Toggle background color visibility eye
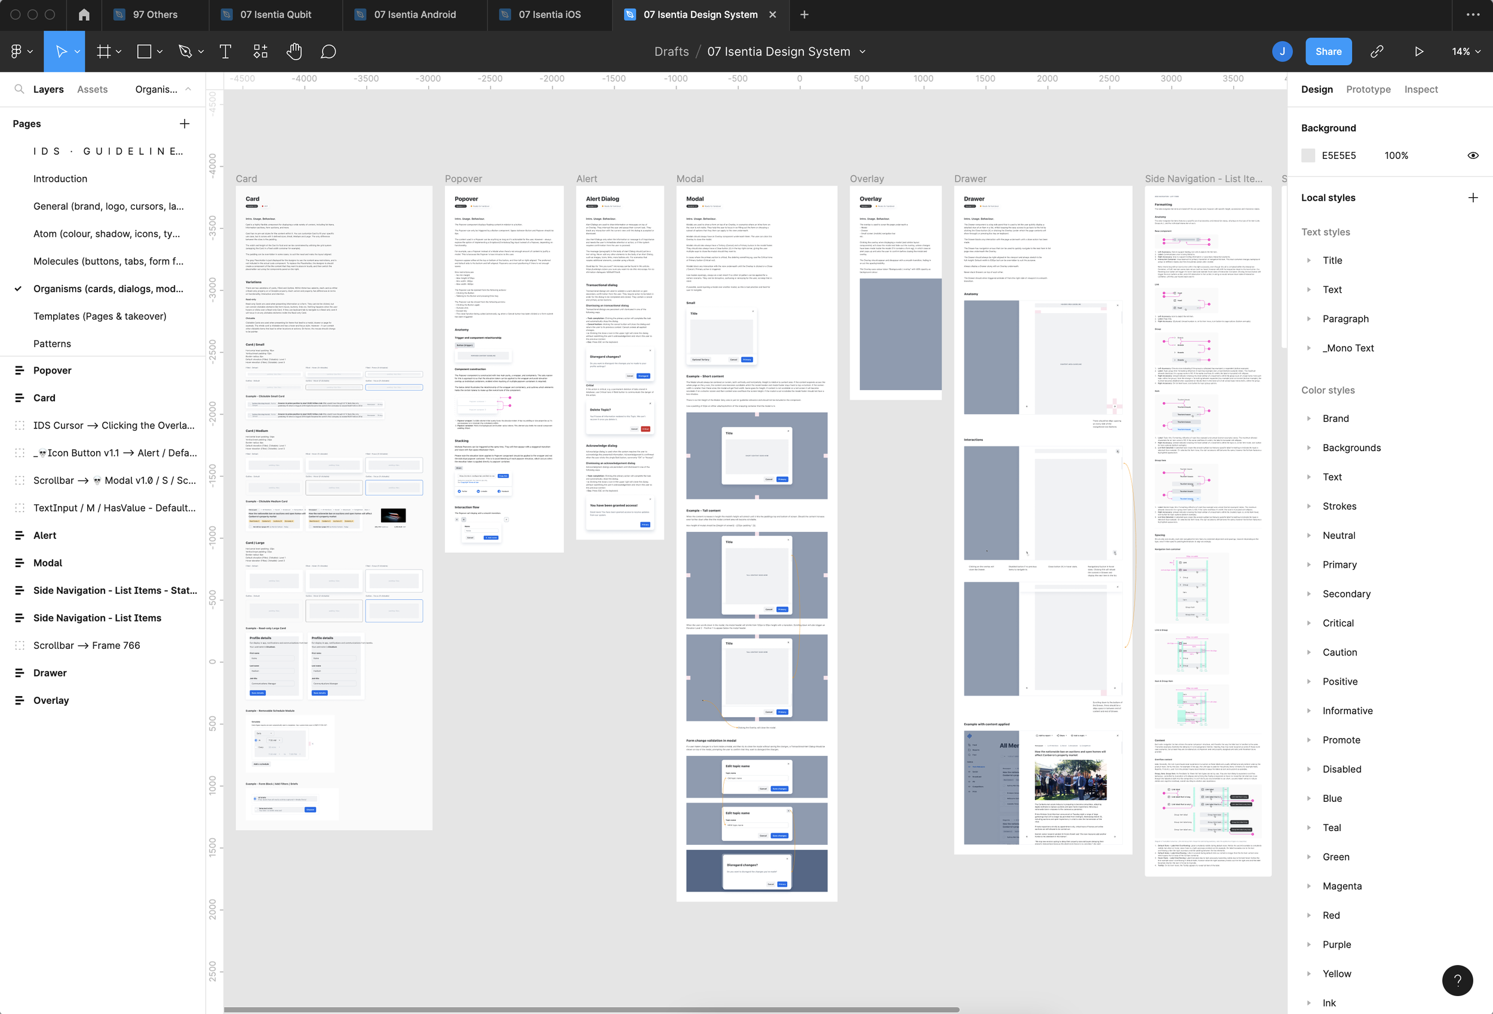This screenshot has width=1493, height=1014. click(1473, 155)
